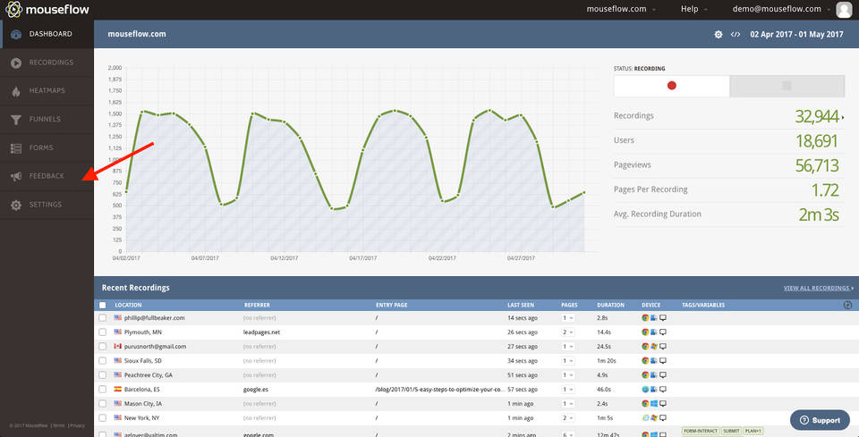The image size is (859, 437).
Task: Go to Funnels in the sidebar
Action: click(x=45, y=119)
